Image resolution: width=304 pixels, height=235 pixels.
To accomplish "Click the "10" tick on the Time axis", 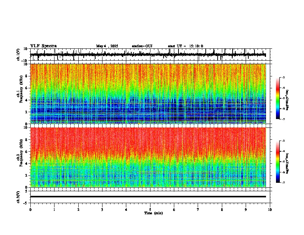I will click(x=270, y=210).
